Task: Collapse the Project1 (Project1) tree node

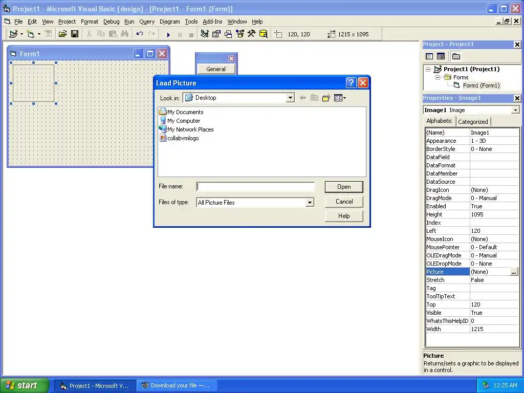Action: click(428, 69)
